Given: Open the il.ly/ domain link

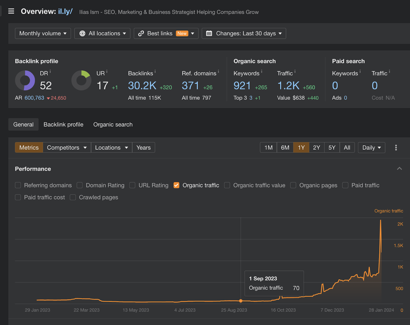Looking at the screenshot, I should 65,12.
